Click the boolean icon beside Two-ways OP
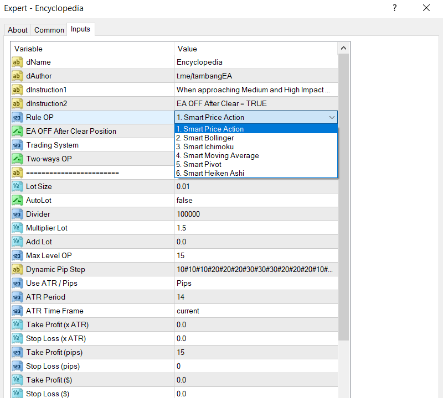The image size is (443, 398). tap(17, 159)
